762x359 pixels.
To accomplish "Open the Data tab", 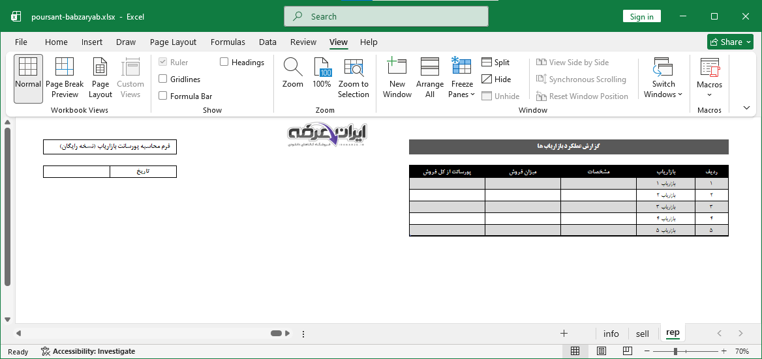I will (267, 42).
